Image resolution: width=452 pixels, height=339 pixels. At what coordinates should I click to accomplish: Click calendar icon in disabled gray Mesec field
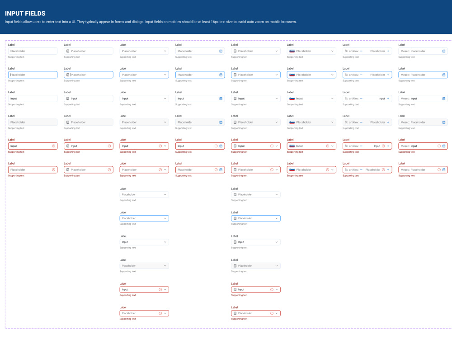point(444,122)
